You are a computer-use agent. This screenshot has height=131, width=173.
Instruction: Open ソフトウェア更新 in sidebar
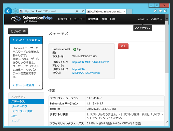22,111
